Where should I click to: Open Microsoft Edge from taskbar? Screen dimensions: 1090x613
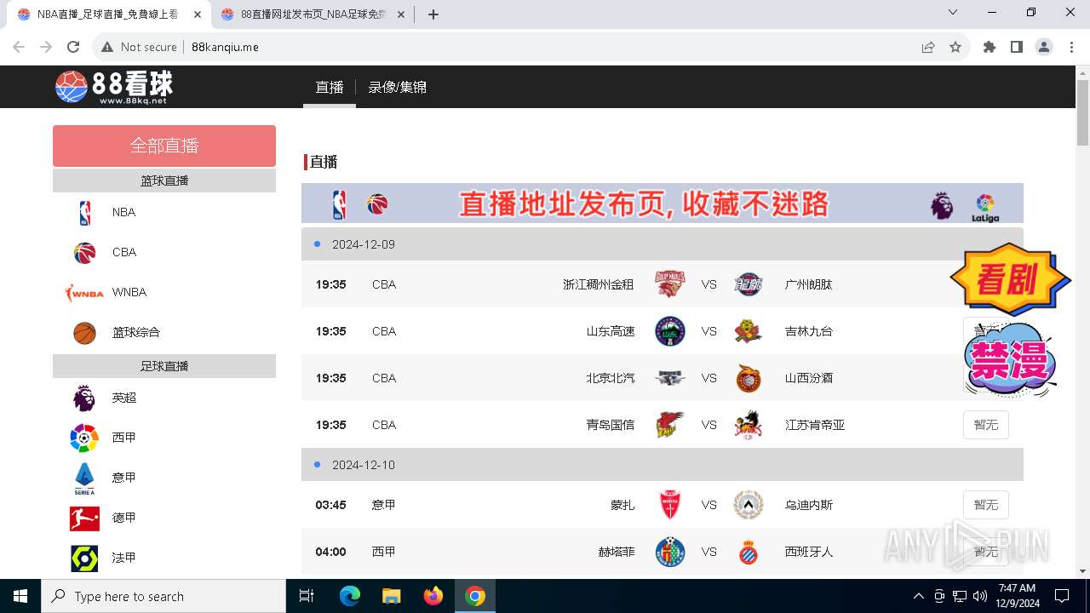click(350, 596)
